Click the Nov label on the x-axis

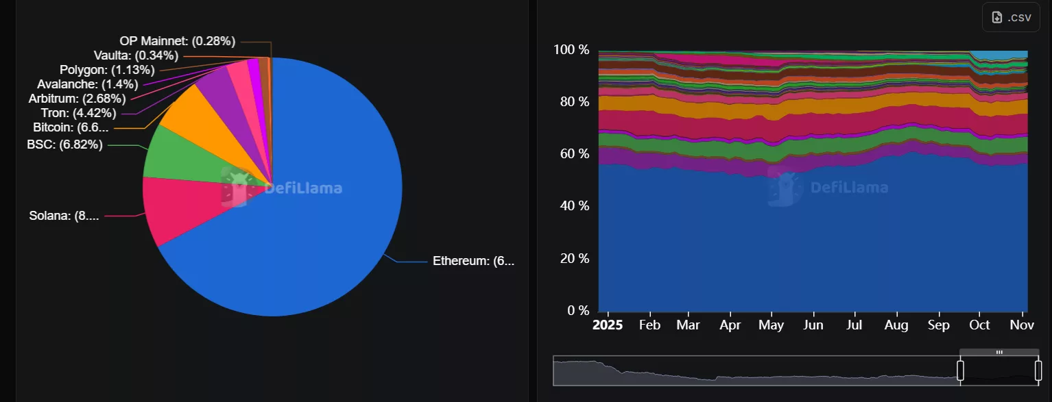(x=1021, y=325)
